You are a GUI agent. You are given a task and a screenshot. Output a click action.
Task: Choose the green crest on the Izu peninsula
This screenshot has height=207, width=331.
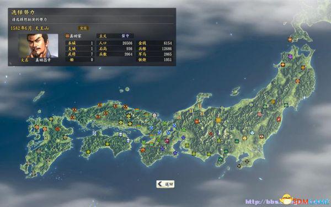click(x=221, y=160)
